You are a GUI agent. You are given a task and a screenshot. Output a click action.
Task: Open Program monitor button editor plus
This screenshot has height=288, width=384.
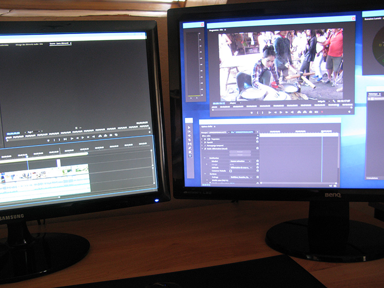tap(349, 112)
